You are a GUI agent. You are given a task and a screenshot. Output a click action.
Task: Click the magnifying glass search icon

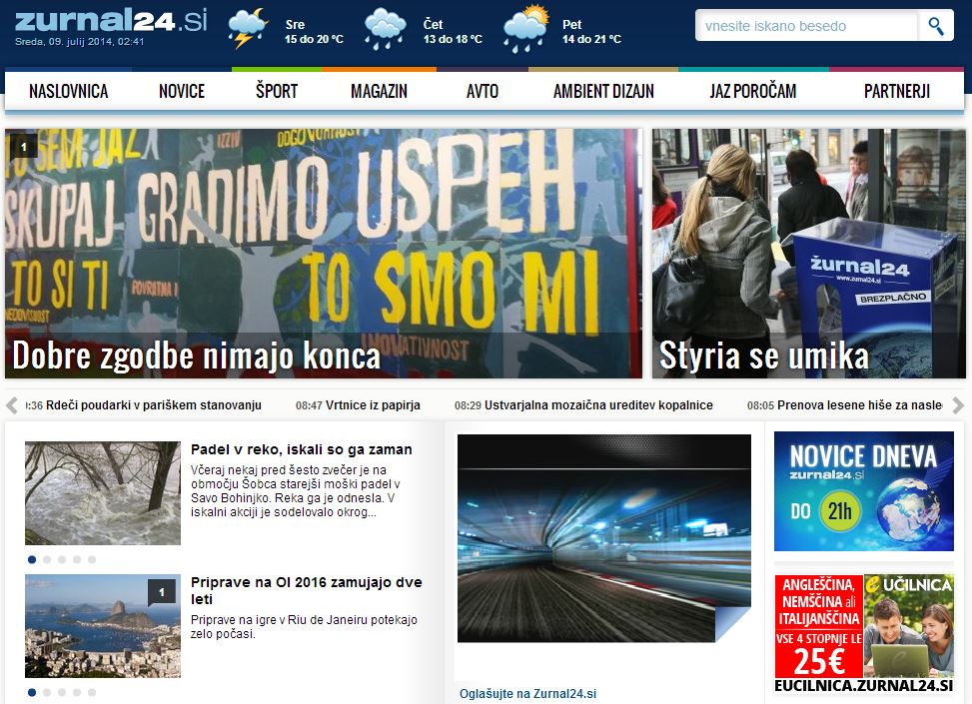(x=935, y=26)
